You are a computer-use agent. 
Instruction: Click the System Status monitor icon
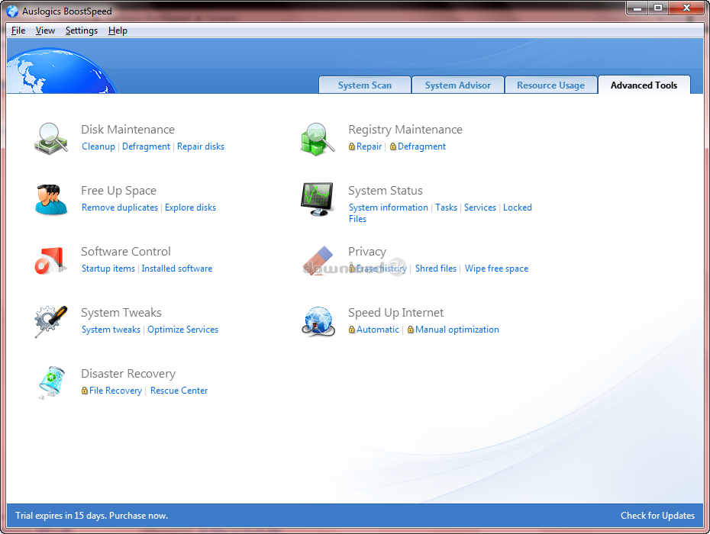[318, 199]
